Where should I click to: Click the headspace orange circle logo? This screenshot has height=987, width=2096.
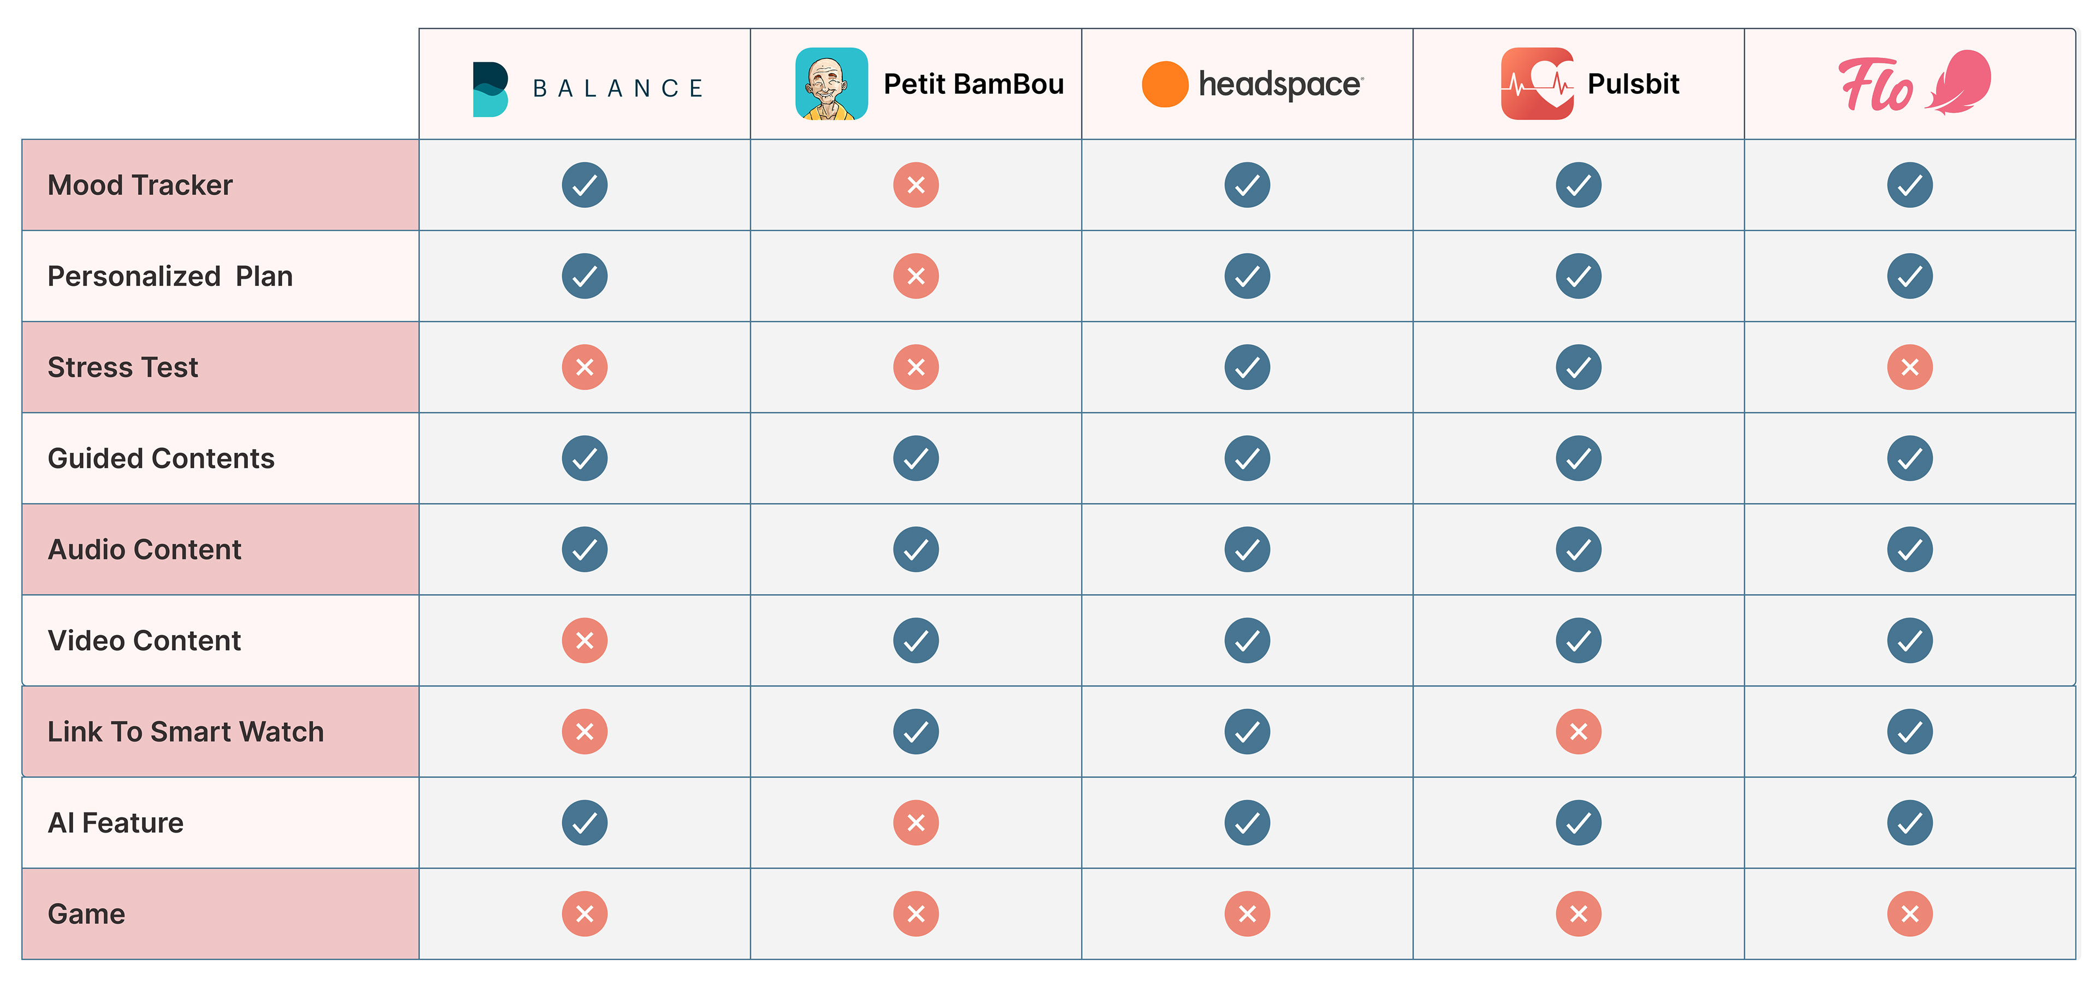tap(1164, 83)
